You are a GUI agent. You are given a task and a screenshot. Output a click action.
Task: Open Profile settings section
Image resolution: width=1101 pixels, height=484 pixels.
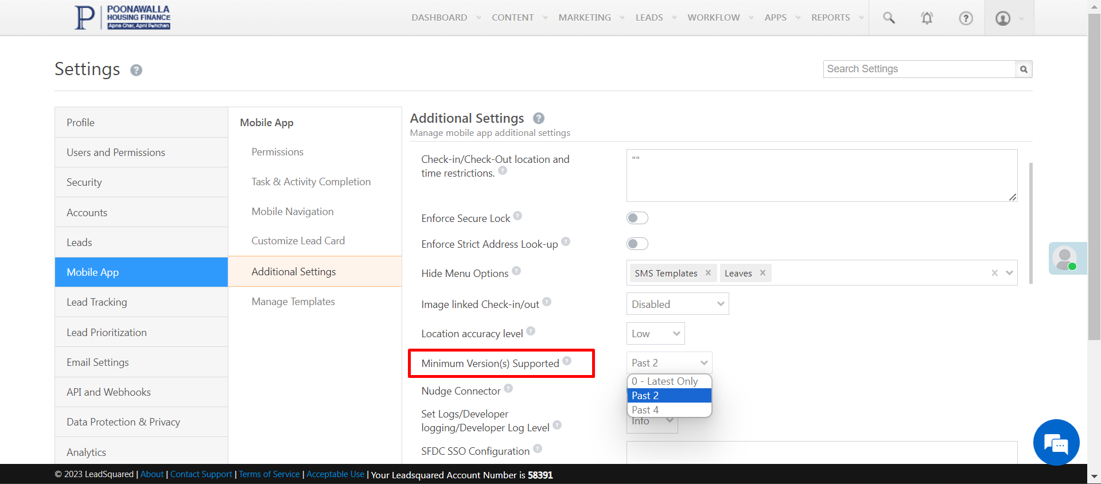[141, 122]
